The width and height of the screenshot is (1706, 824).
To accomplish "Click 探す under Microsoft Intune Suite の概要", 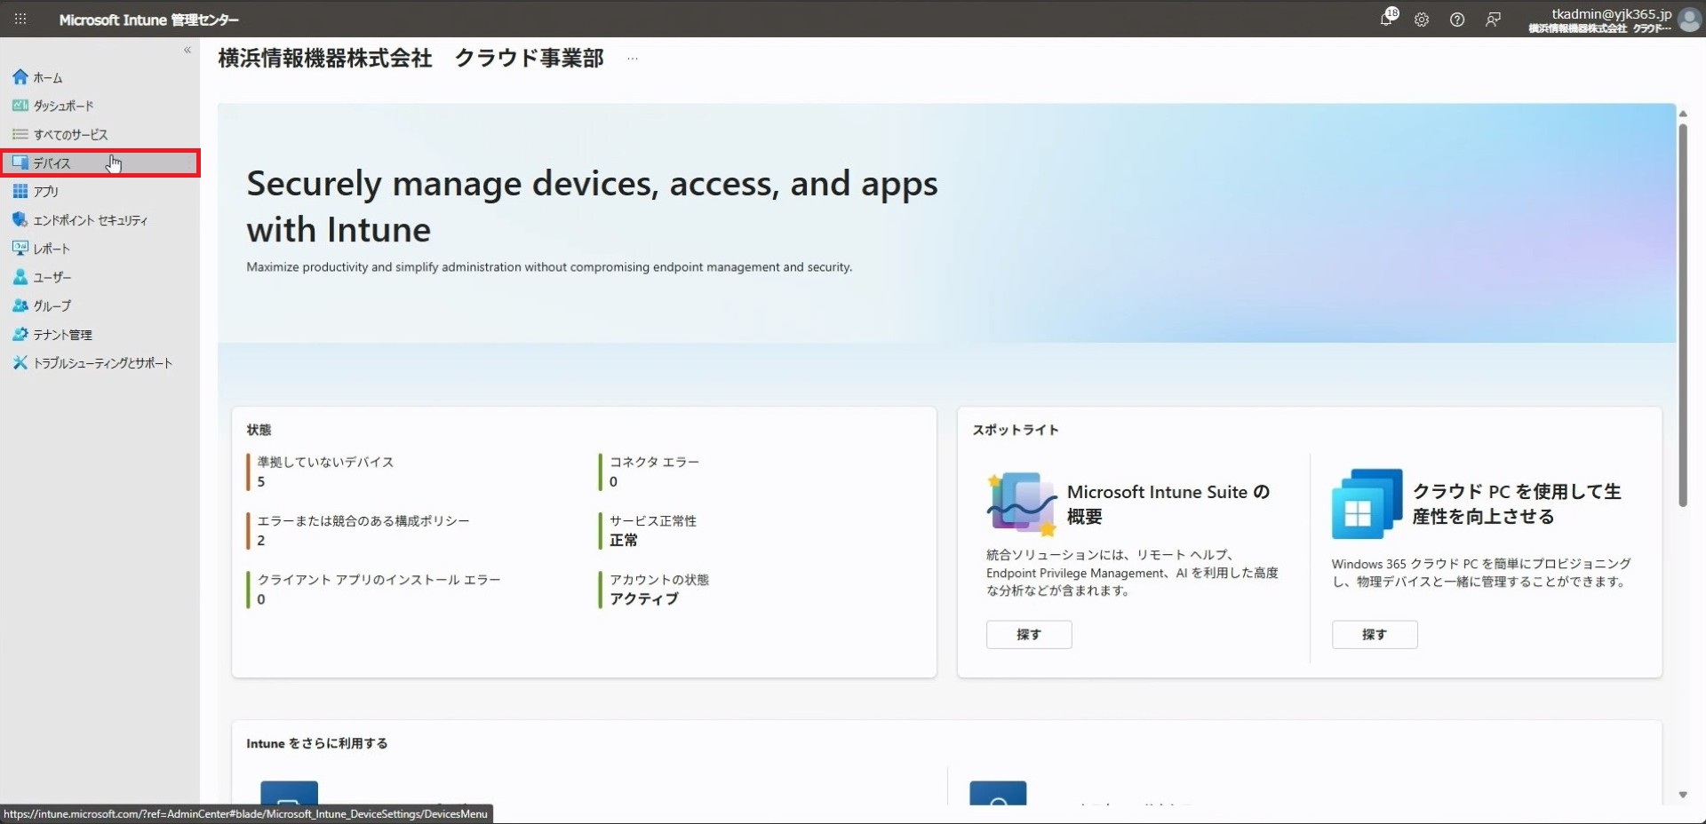I will tap(1028, 635).
